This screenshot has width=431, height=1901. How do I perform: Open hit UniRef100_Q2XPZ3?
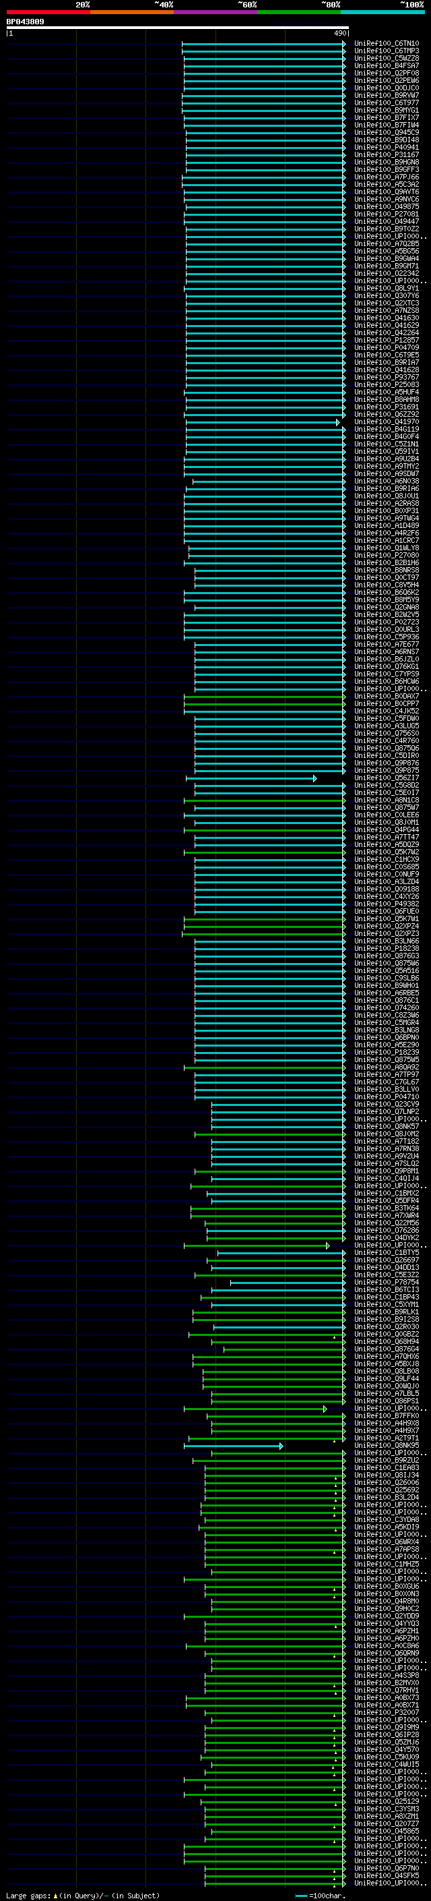click(387, 933)
